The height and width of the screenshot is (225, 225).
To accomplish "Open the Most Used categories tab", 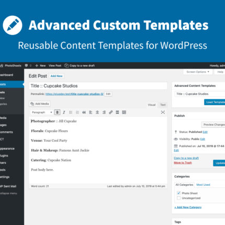I will (203, 185).
